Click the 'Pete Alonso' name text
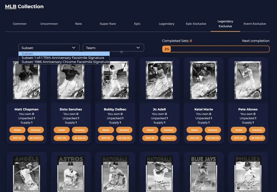The width and height of the screenshot is (277, 192). coord(248,109)
